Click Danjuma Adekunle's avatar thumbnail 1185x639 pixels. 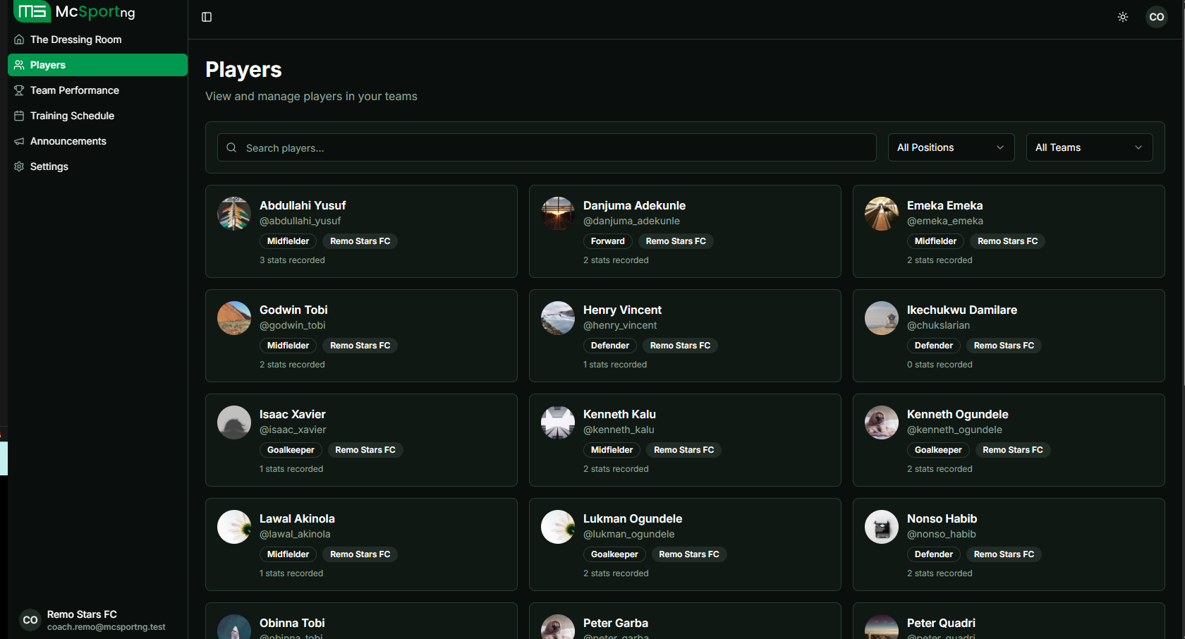pyautogui.click(x=558, y=214)
